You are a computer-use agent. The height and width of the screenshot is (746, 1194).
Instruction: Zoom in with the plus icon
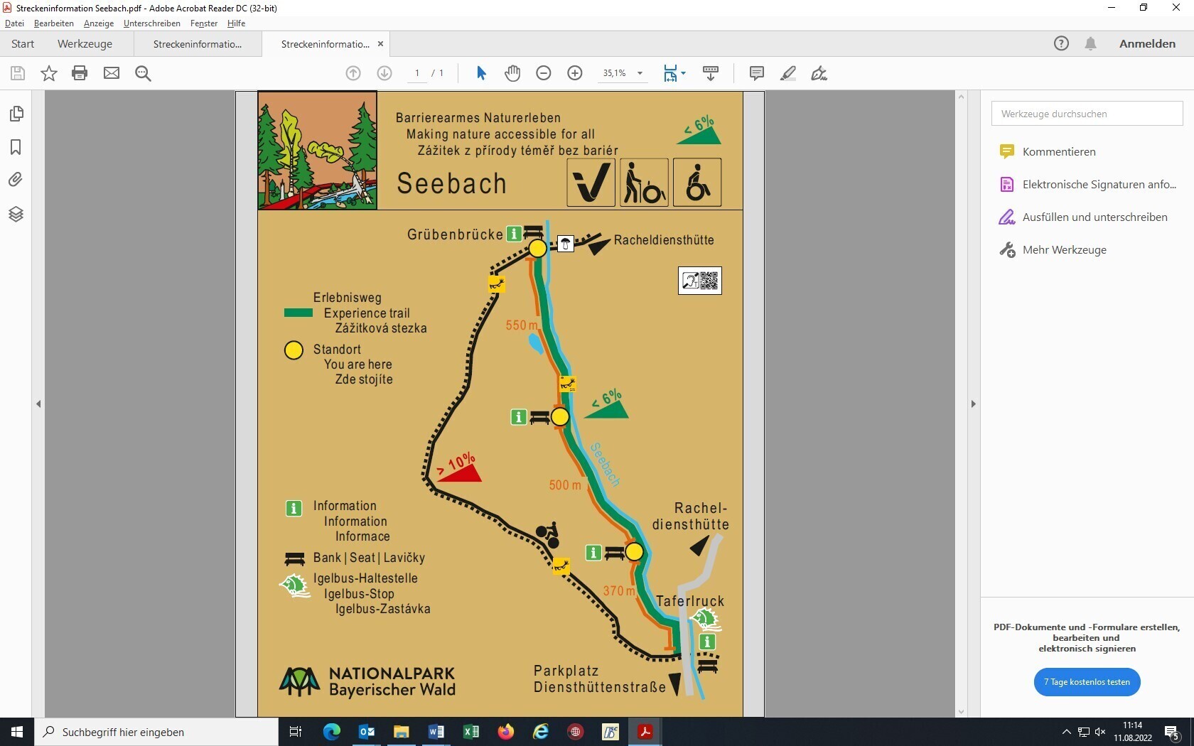pos(575,73)
